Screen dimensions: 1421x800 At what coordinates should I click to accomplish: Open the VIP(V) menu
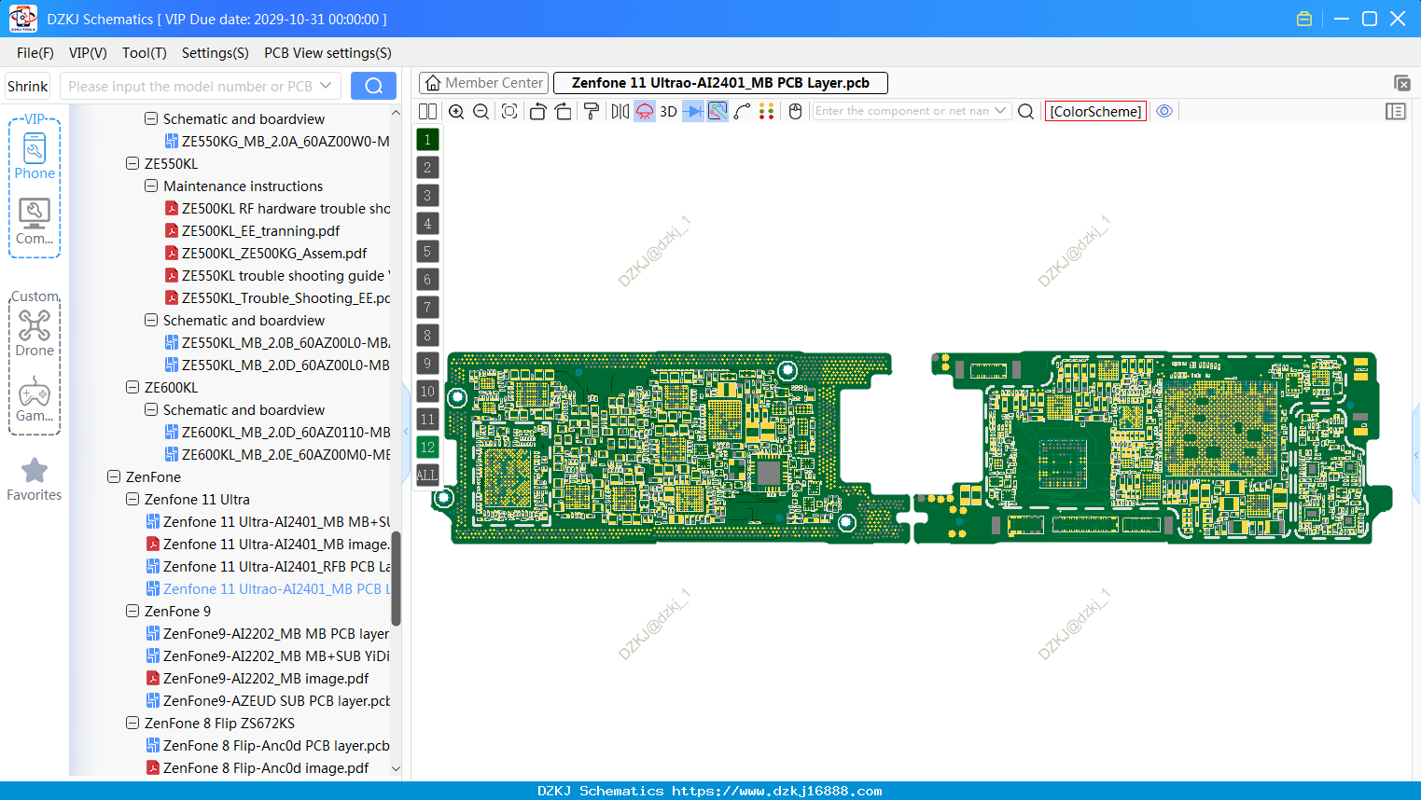point(88,53)
